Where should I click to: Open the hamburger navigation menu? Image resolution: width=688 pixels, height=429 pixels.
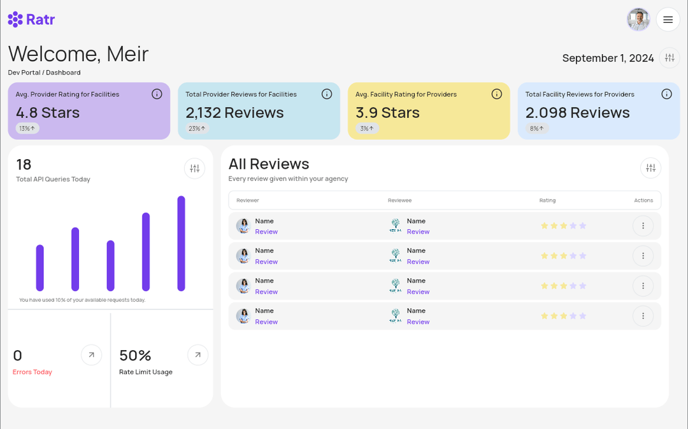(668, 19)
